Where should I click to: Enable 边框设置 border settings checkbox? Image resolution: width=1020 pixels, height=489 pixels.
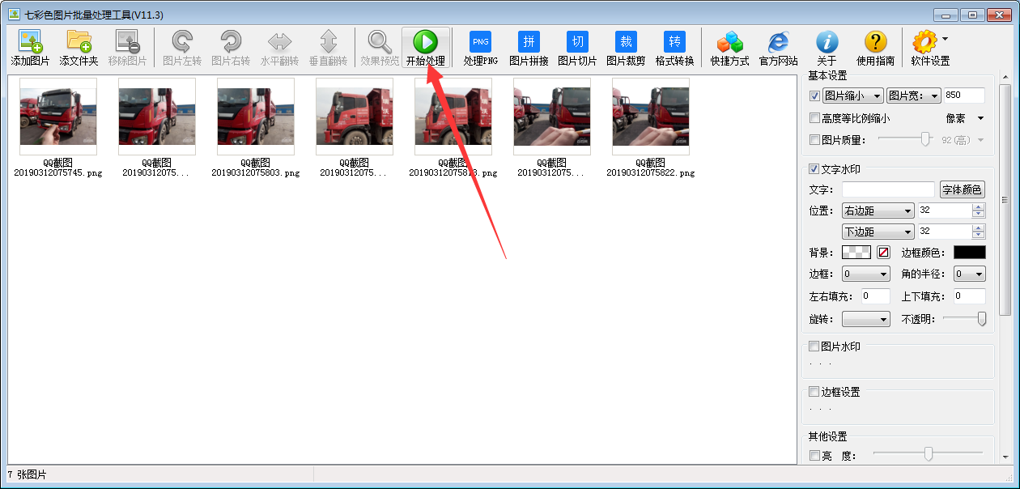(x=814, y=392)
